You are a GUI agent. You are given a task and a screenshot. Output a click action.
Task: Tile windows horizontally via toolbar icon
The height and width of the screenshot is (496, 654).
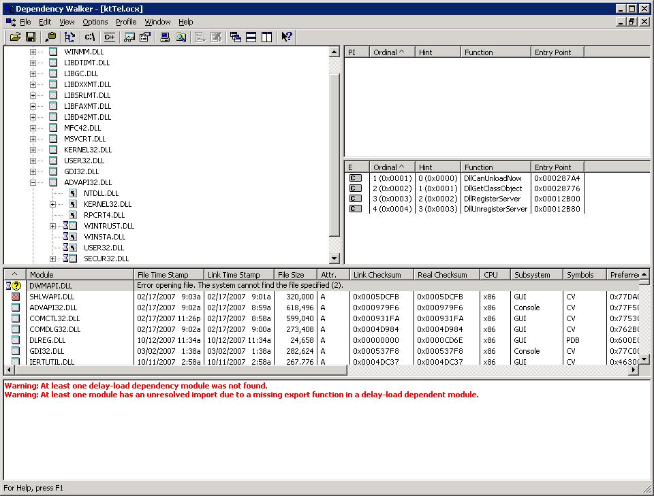(x=251, y=37)
